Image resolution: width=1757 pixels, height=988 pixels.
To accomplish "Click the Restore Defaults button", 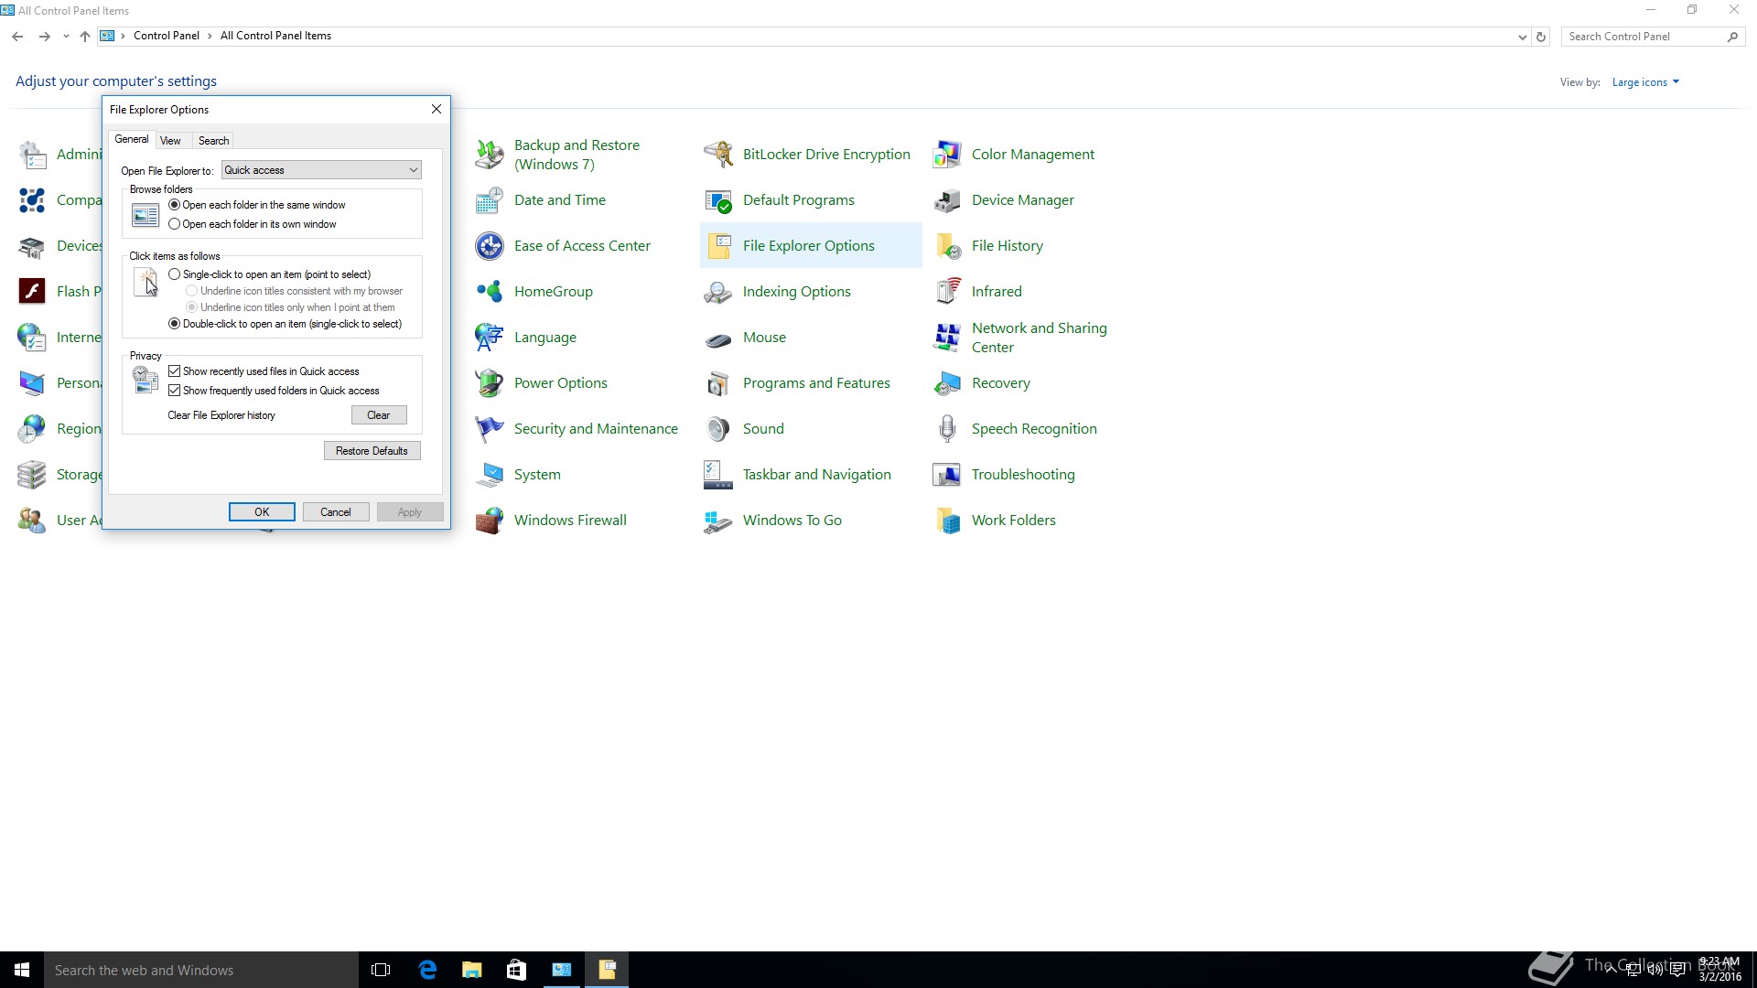I will 372,451.
